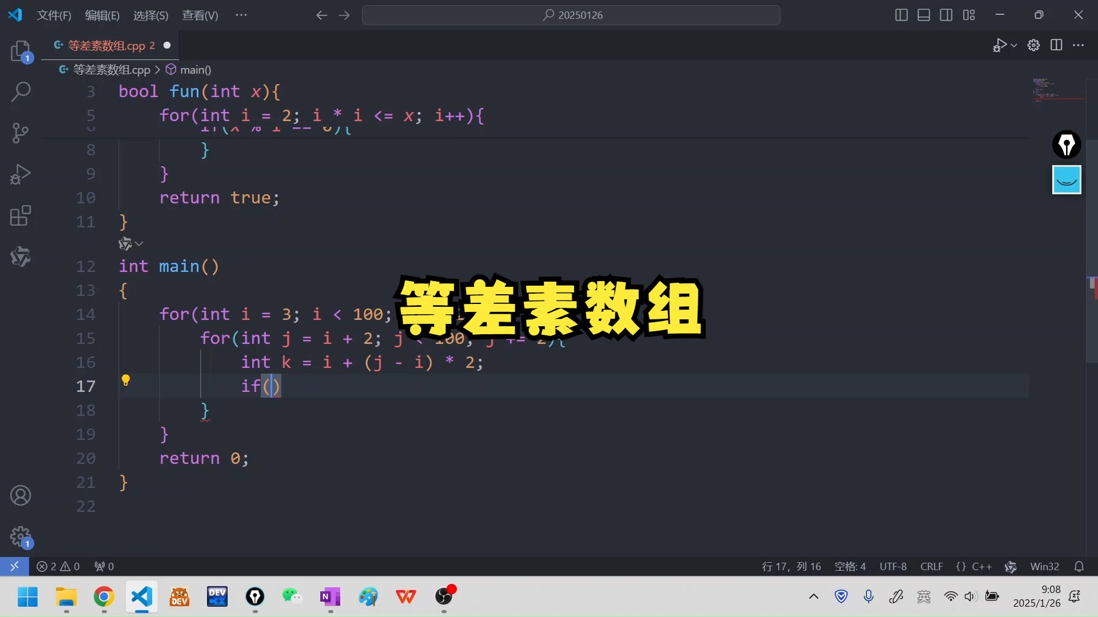
Task: Toggle the primary side bar
Action: 901,15
